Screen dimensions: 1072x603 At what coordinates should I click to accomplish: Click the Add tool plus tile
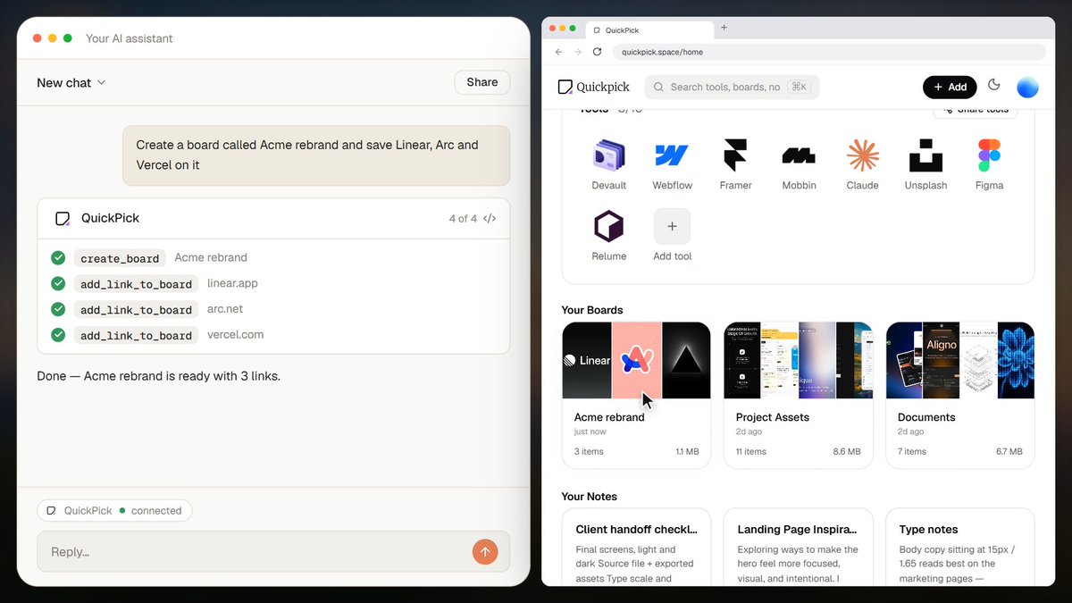[673, 226]
